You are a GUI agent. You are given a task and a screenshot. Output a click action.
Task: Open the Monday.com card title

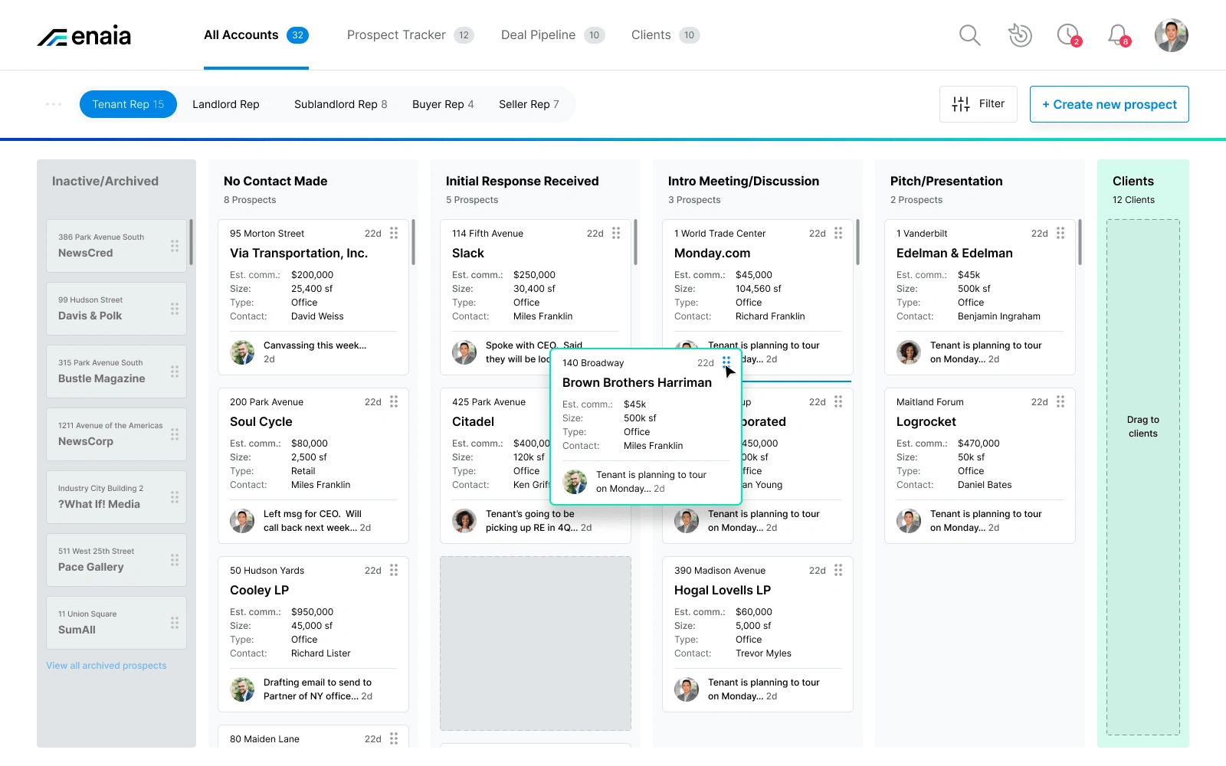[x=713, y=253]
